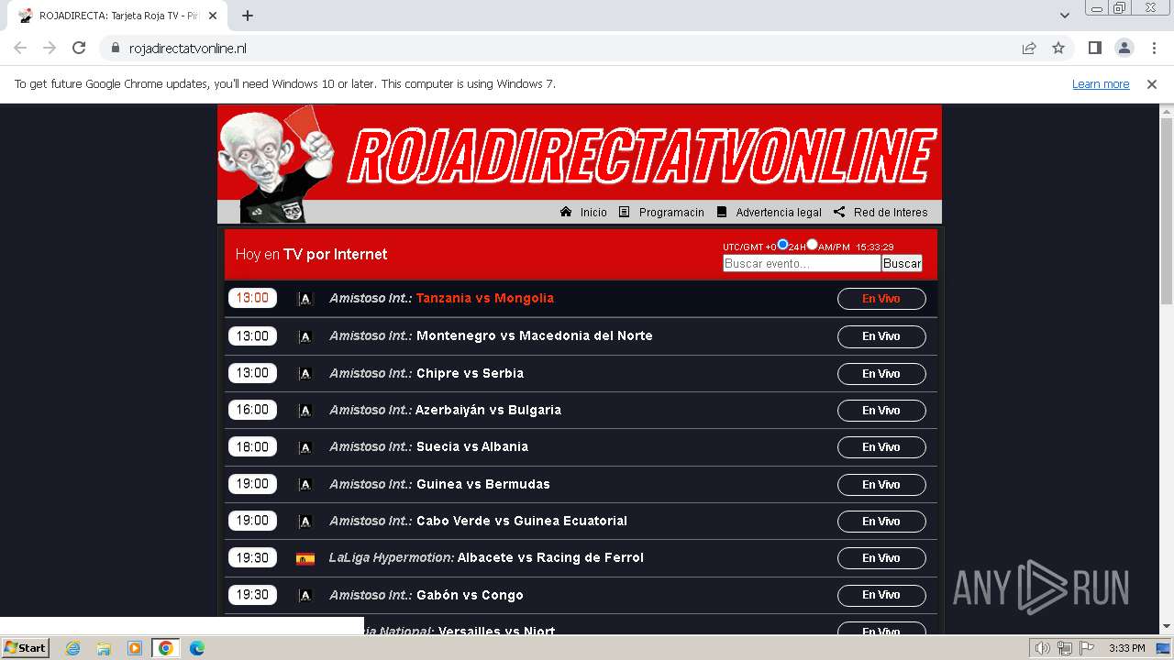Click the competition icon beside Tanzania vs Mongolia

tap(305, 299)
